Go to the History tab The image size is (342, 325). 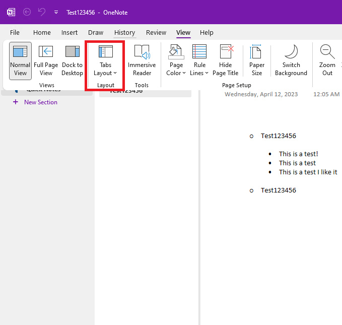pos(124,33)
